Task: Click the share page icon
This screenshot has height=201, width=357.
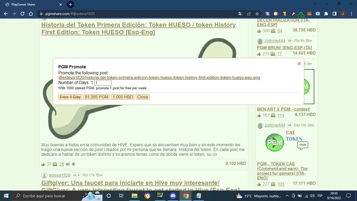Action: tap(249, 14)
